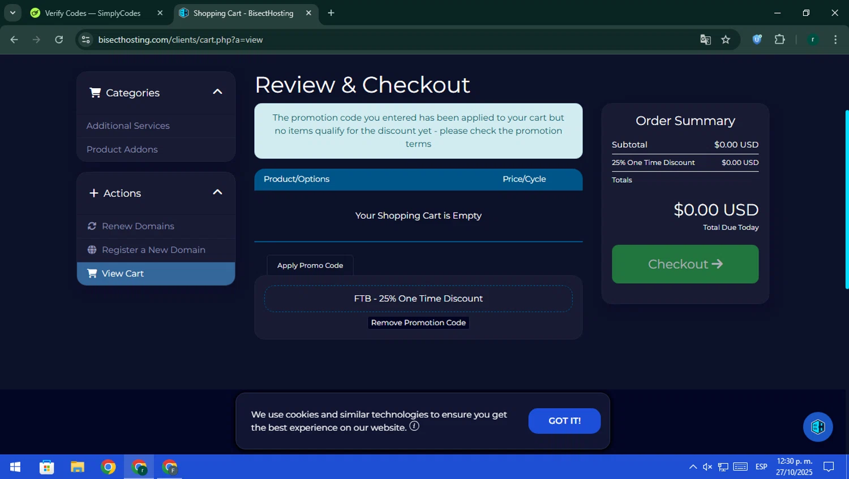Click the browser back arrow

[14, 40]
